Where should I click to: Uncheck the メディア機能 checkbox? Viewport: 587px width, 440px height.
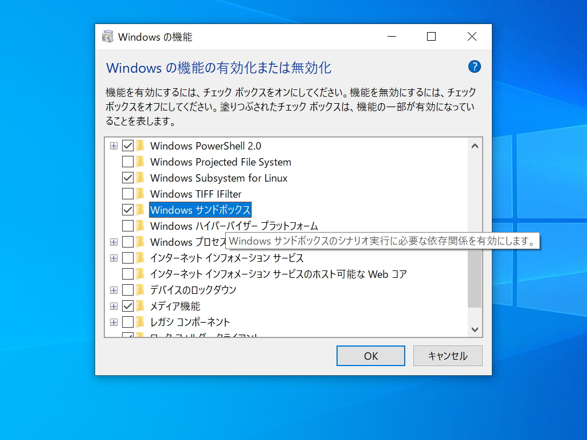tap(127, 306)
